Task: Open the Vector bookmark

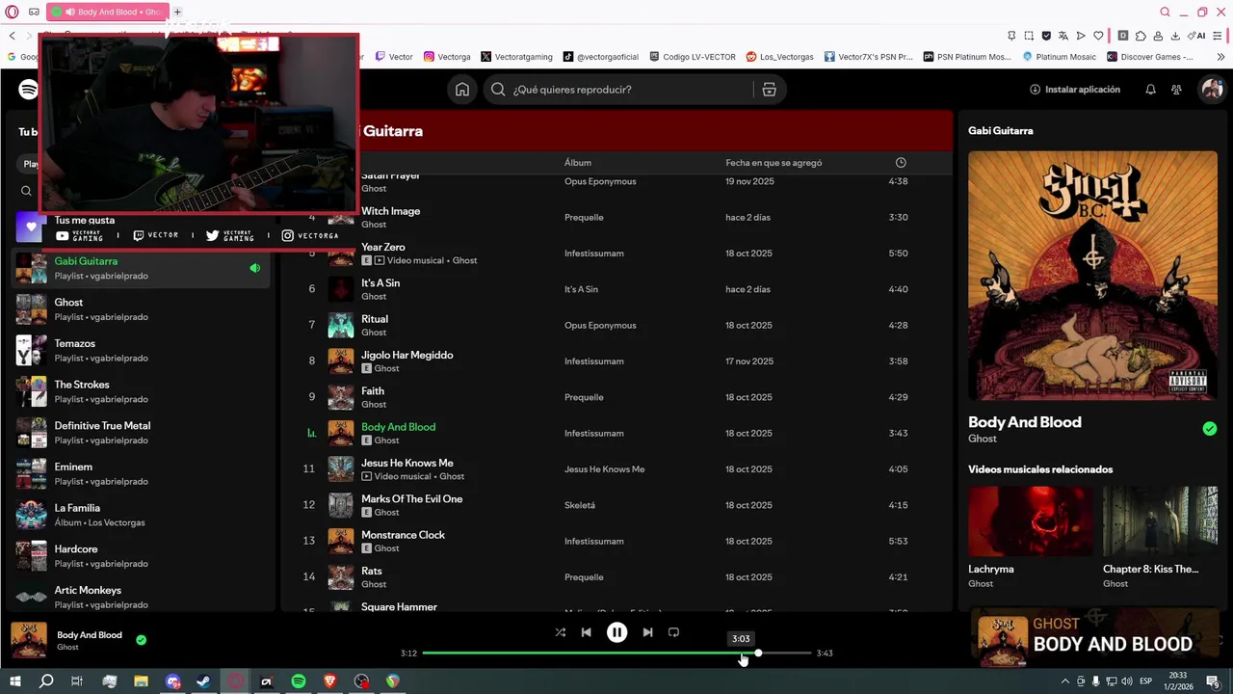Action: click(394, 57)
